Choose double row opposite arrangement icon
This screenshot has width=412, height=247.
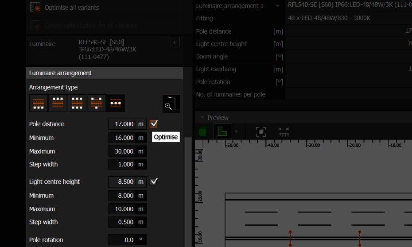[77, 103]
